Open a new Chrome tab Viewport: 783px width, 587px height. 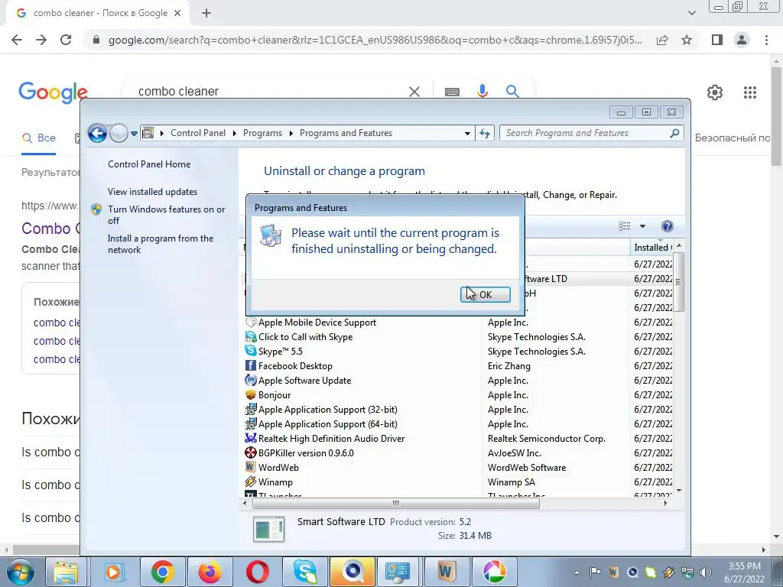(x=206, y=14)
